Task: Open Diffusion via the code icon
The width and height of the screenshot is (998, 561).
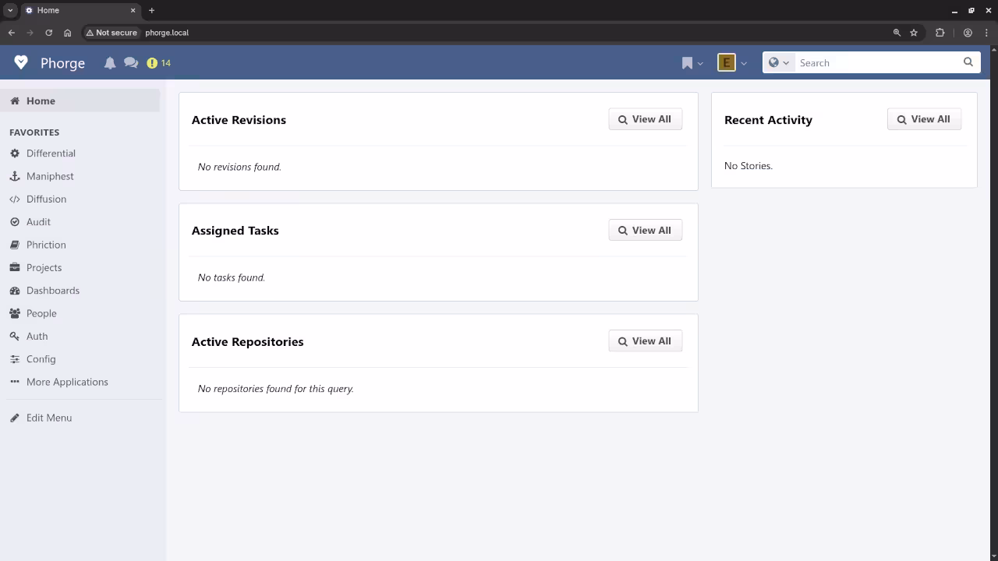Action: pos(15,199)
